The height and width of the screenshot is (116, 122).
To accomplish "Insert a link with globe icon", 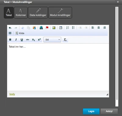I will [41, 28].
